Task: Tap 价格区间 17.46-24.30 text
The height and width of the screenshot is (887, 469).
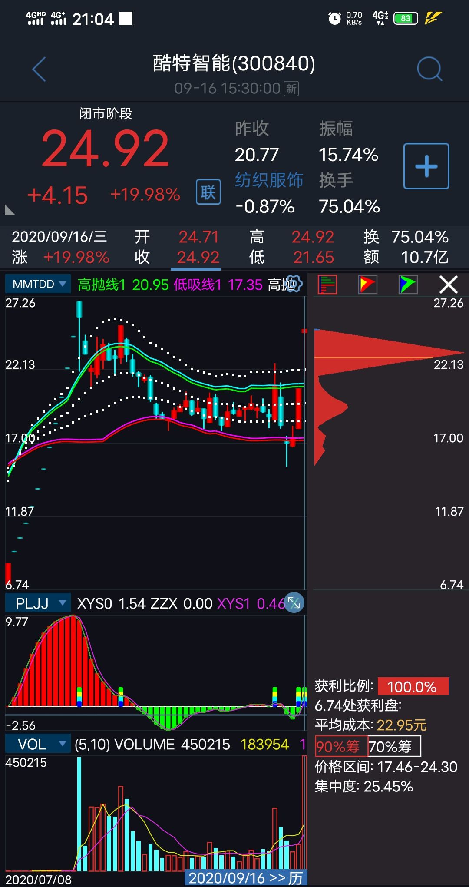Action: pyautogui.click(x=386, y=767)
